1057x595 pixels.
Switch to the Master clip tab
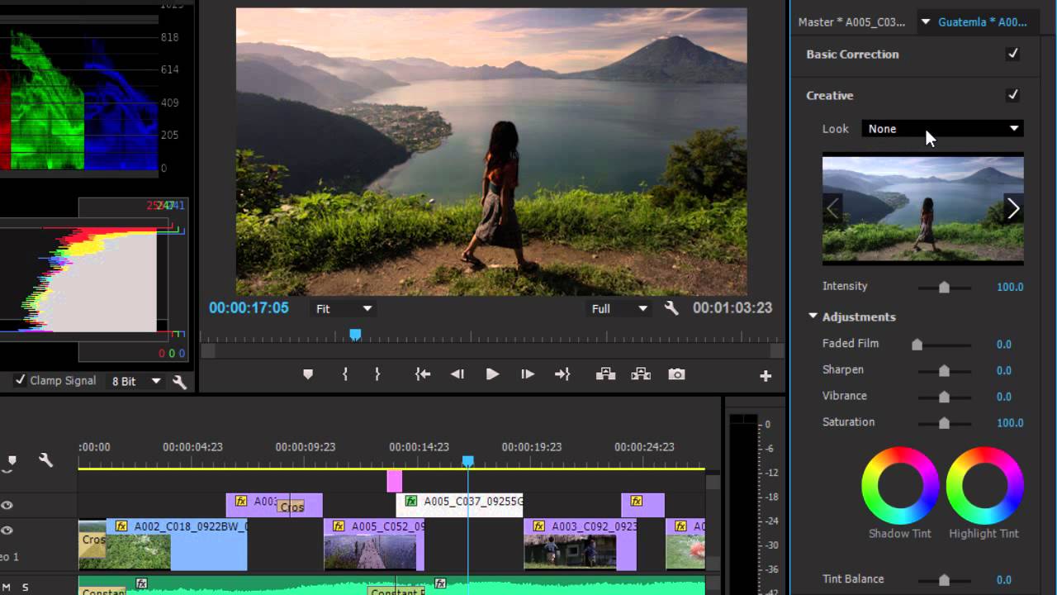(x=851, y=21)
